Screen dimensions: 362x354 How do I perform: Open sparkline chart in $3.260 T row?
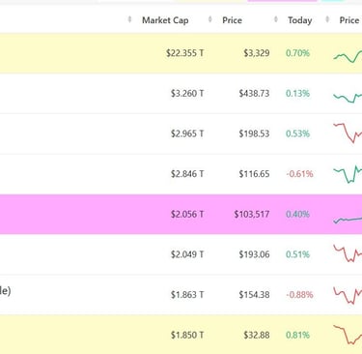pyautogui.click(x=348, y=97)
